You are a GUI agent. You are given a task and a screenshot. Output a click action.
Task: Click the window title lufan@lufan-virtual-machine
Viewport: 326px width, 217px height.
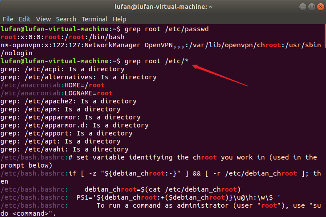pos(163,7)
